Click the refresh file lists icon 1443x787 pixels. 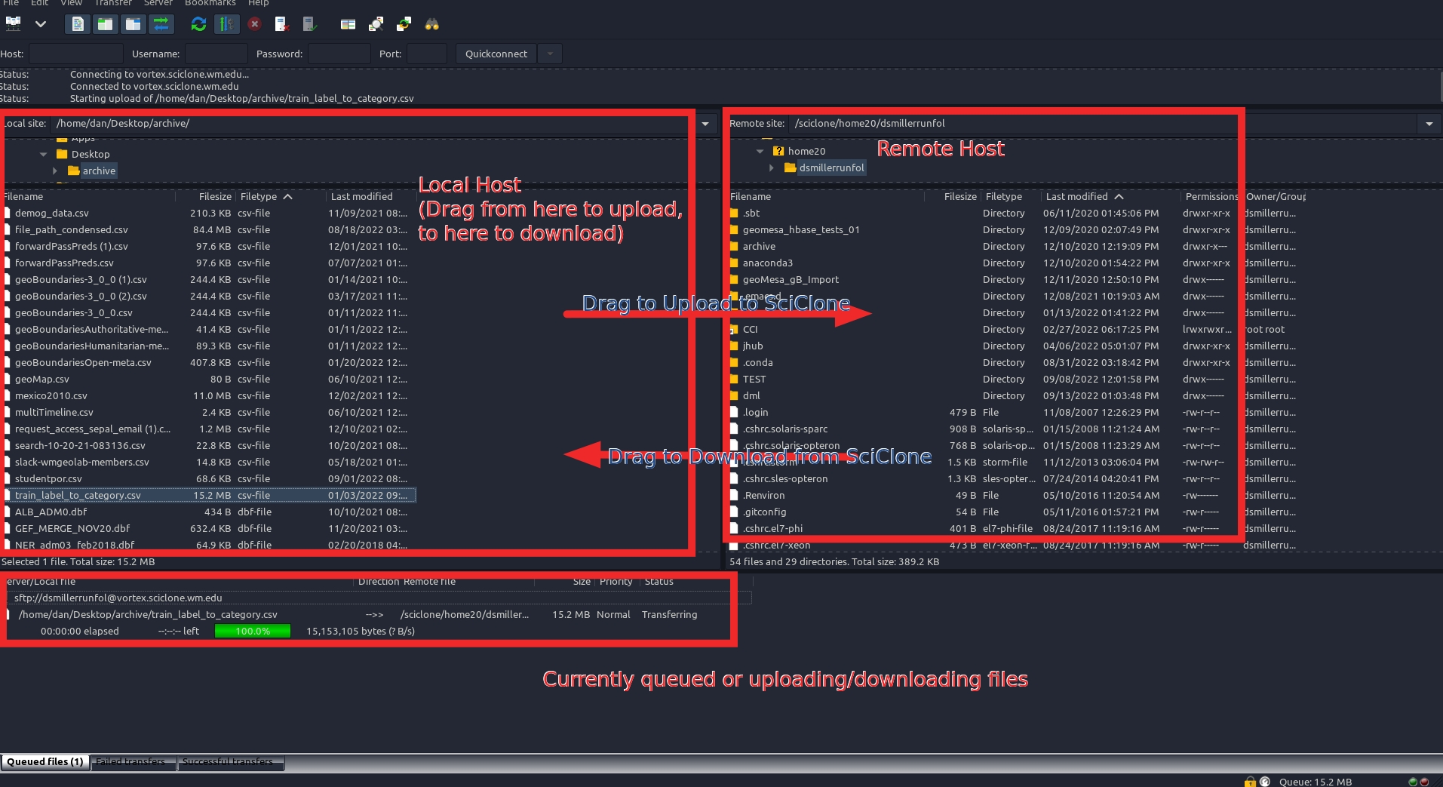click(198, 24)
